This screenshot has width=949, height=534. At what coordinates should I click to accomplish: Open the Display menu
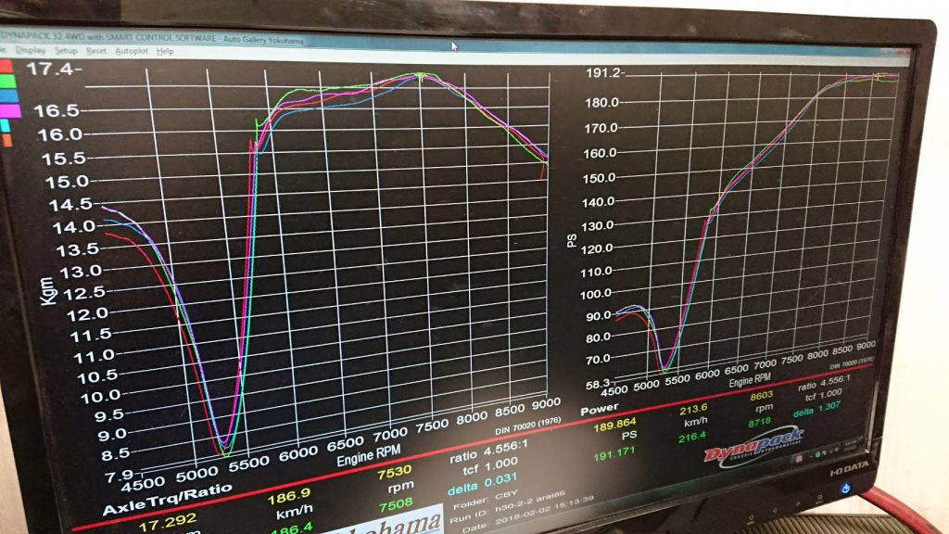click(30, 49)
